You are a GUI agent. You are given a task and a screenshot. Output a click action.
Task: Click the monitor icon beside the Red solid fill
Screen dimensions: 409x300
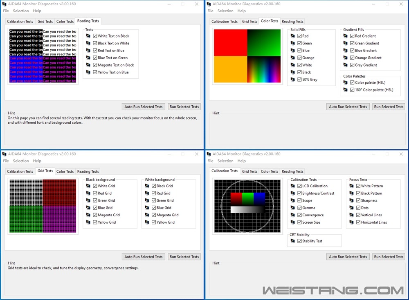[293, 36]
